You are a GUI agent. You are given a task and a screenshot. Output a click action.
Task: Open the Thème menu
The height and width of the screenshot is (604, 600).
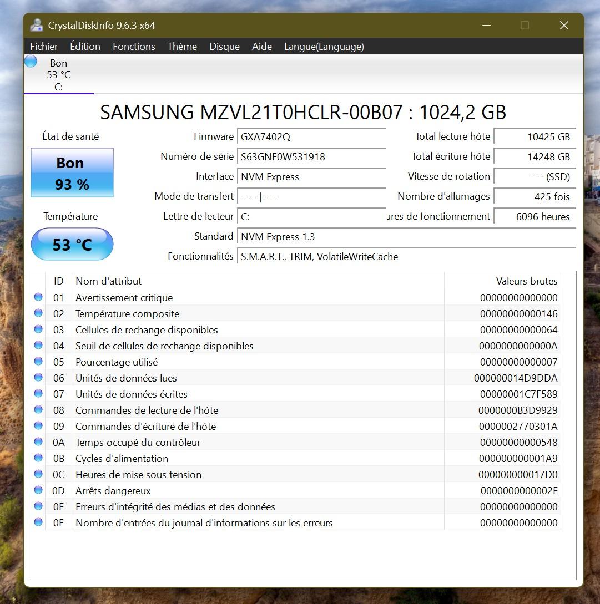pos(183,47)
